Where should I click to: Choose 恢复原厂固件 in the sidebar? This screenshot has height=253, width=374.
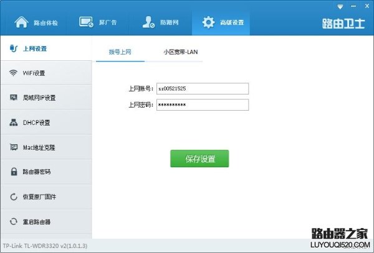pos(46,196)
